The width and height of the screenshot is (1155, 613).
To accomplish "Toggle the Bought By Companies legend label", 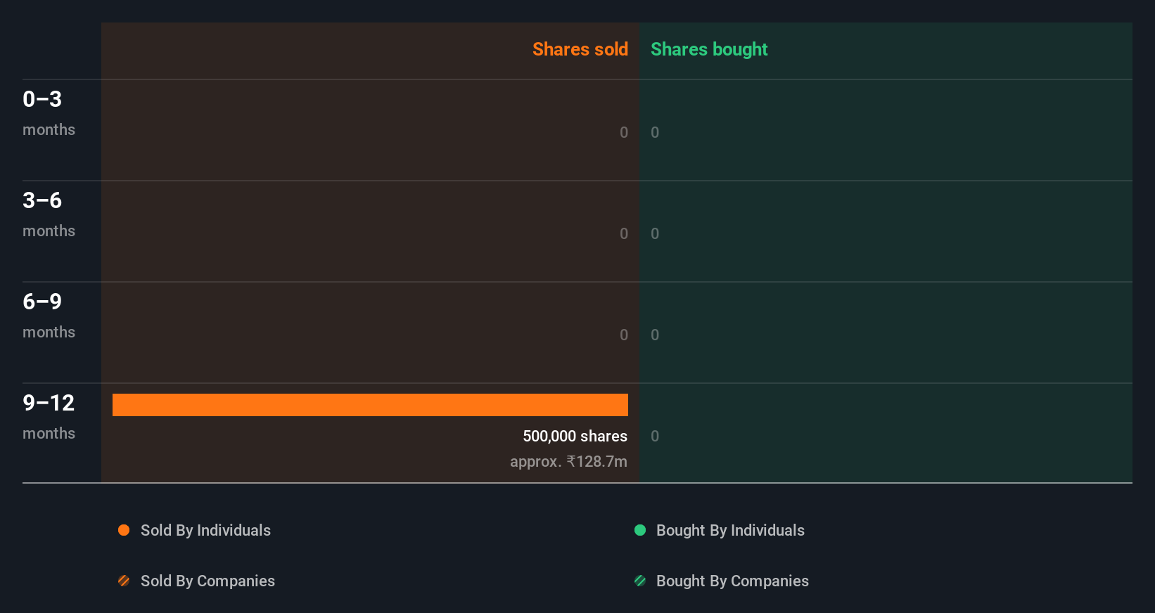I will (x=732, y=581).
